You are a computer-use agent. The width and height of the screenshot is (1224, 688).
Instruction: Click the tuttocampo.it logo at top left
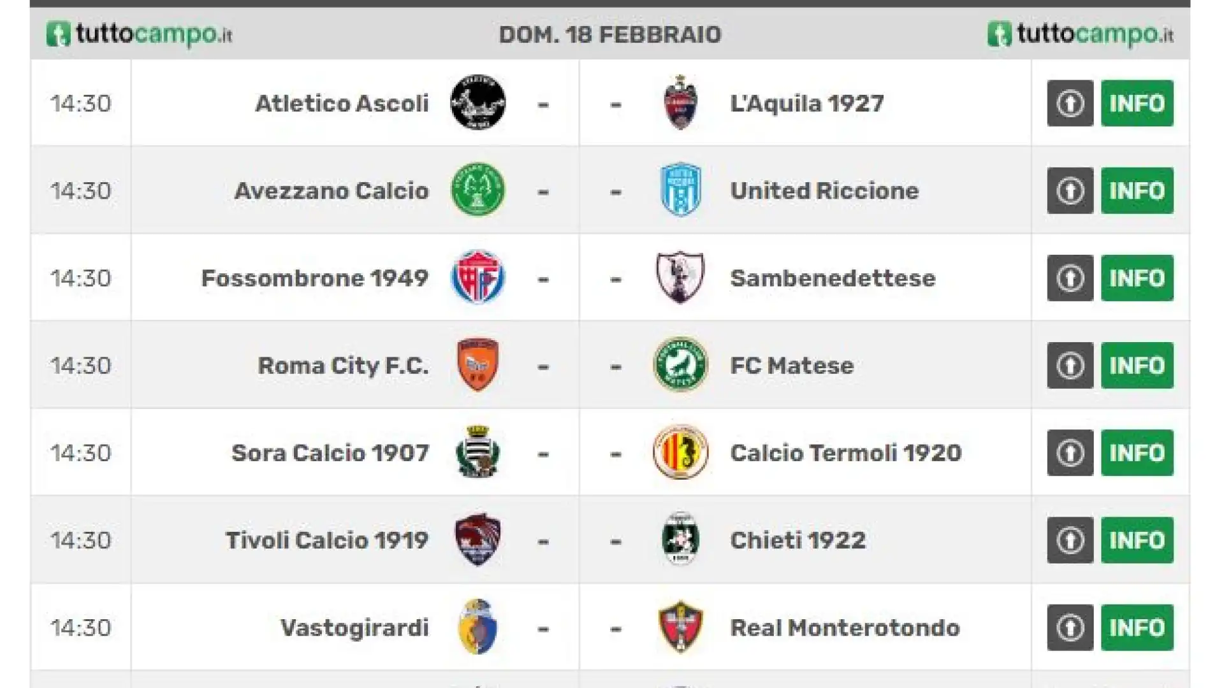(139, 34)
